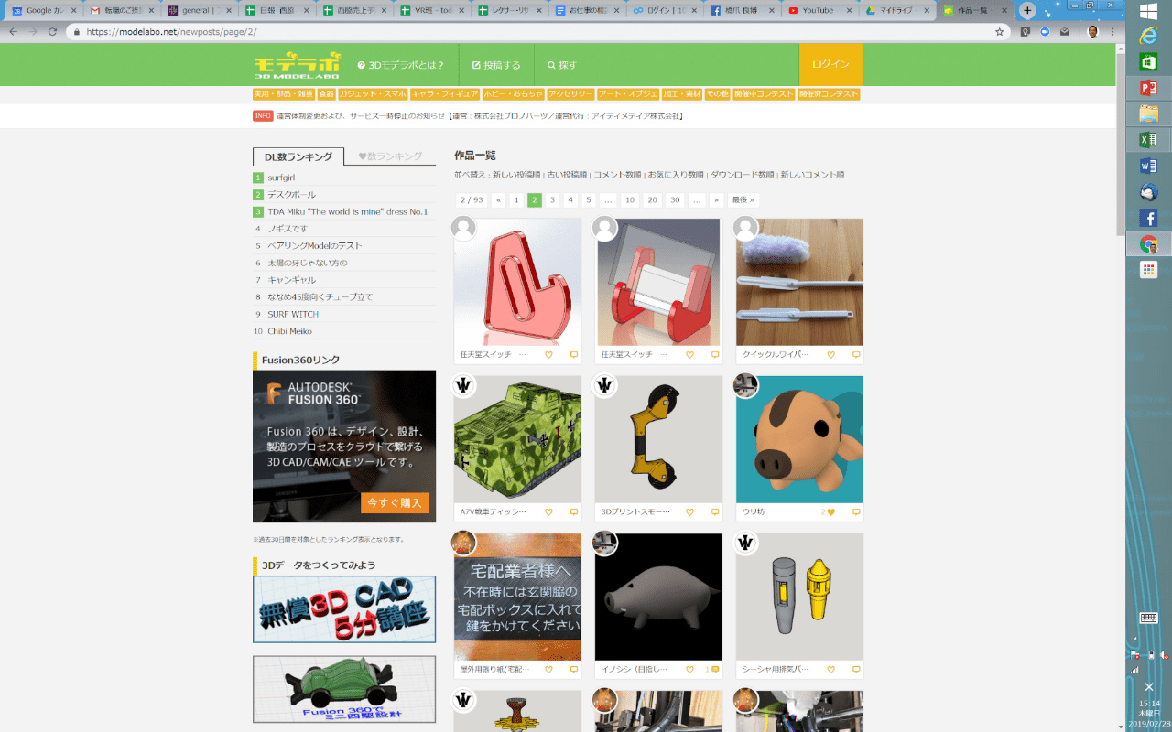Viewport: 1172px width, 732px height.
Task: Click the 今すぐ購入 button in Fusion 360 ad
Action: click(395, 502)
